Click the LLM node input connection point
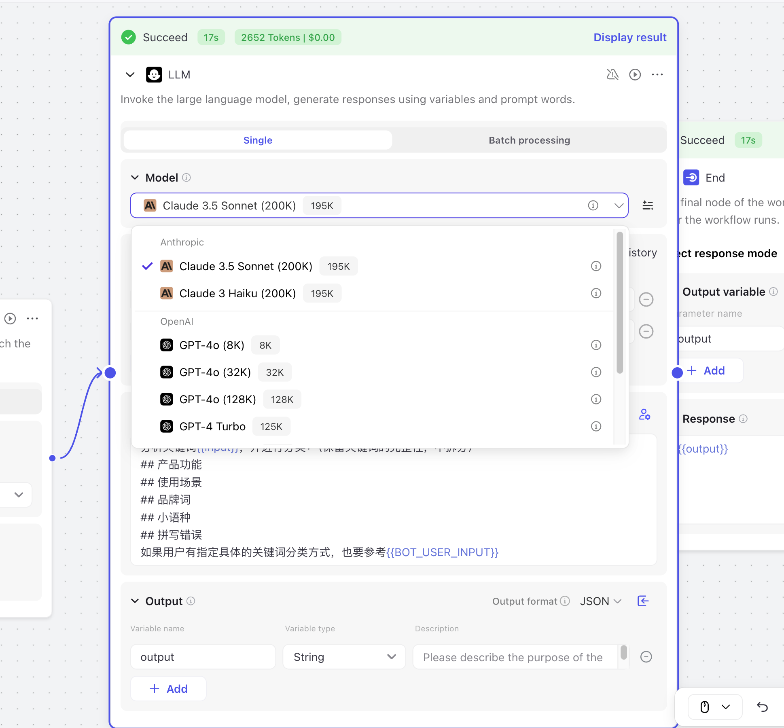Screen dimensions: 784x728 (x=110, y=372)
